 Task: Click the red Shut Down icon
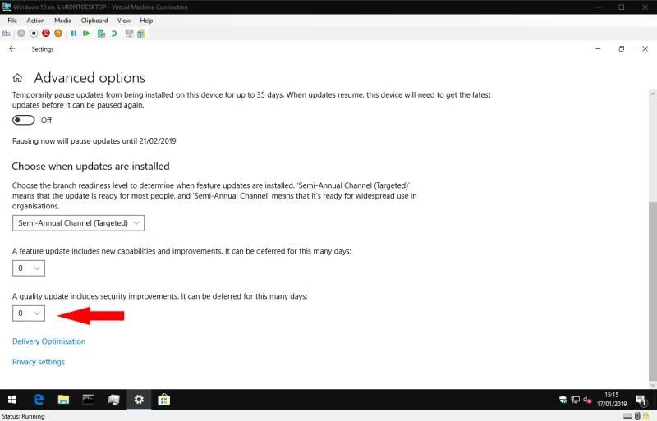(46, 33)
